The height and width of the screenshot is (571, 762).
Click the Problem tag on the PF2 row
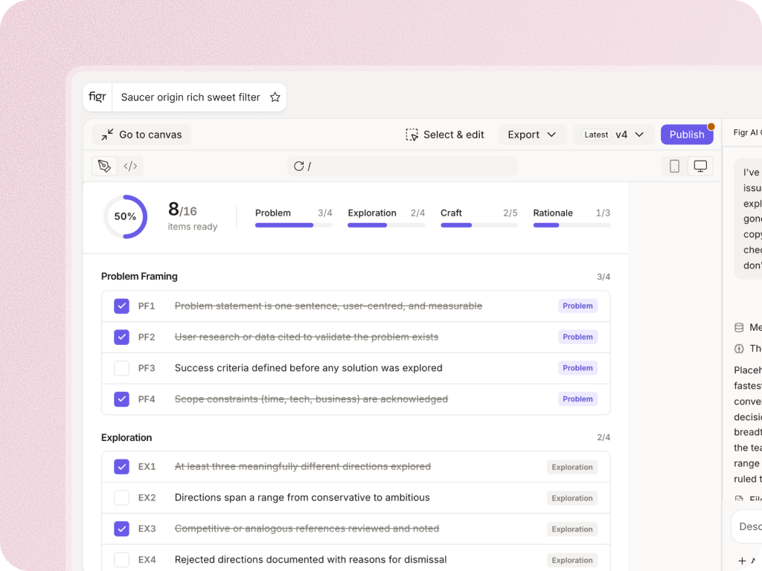[577, 337]
